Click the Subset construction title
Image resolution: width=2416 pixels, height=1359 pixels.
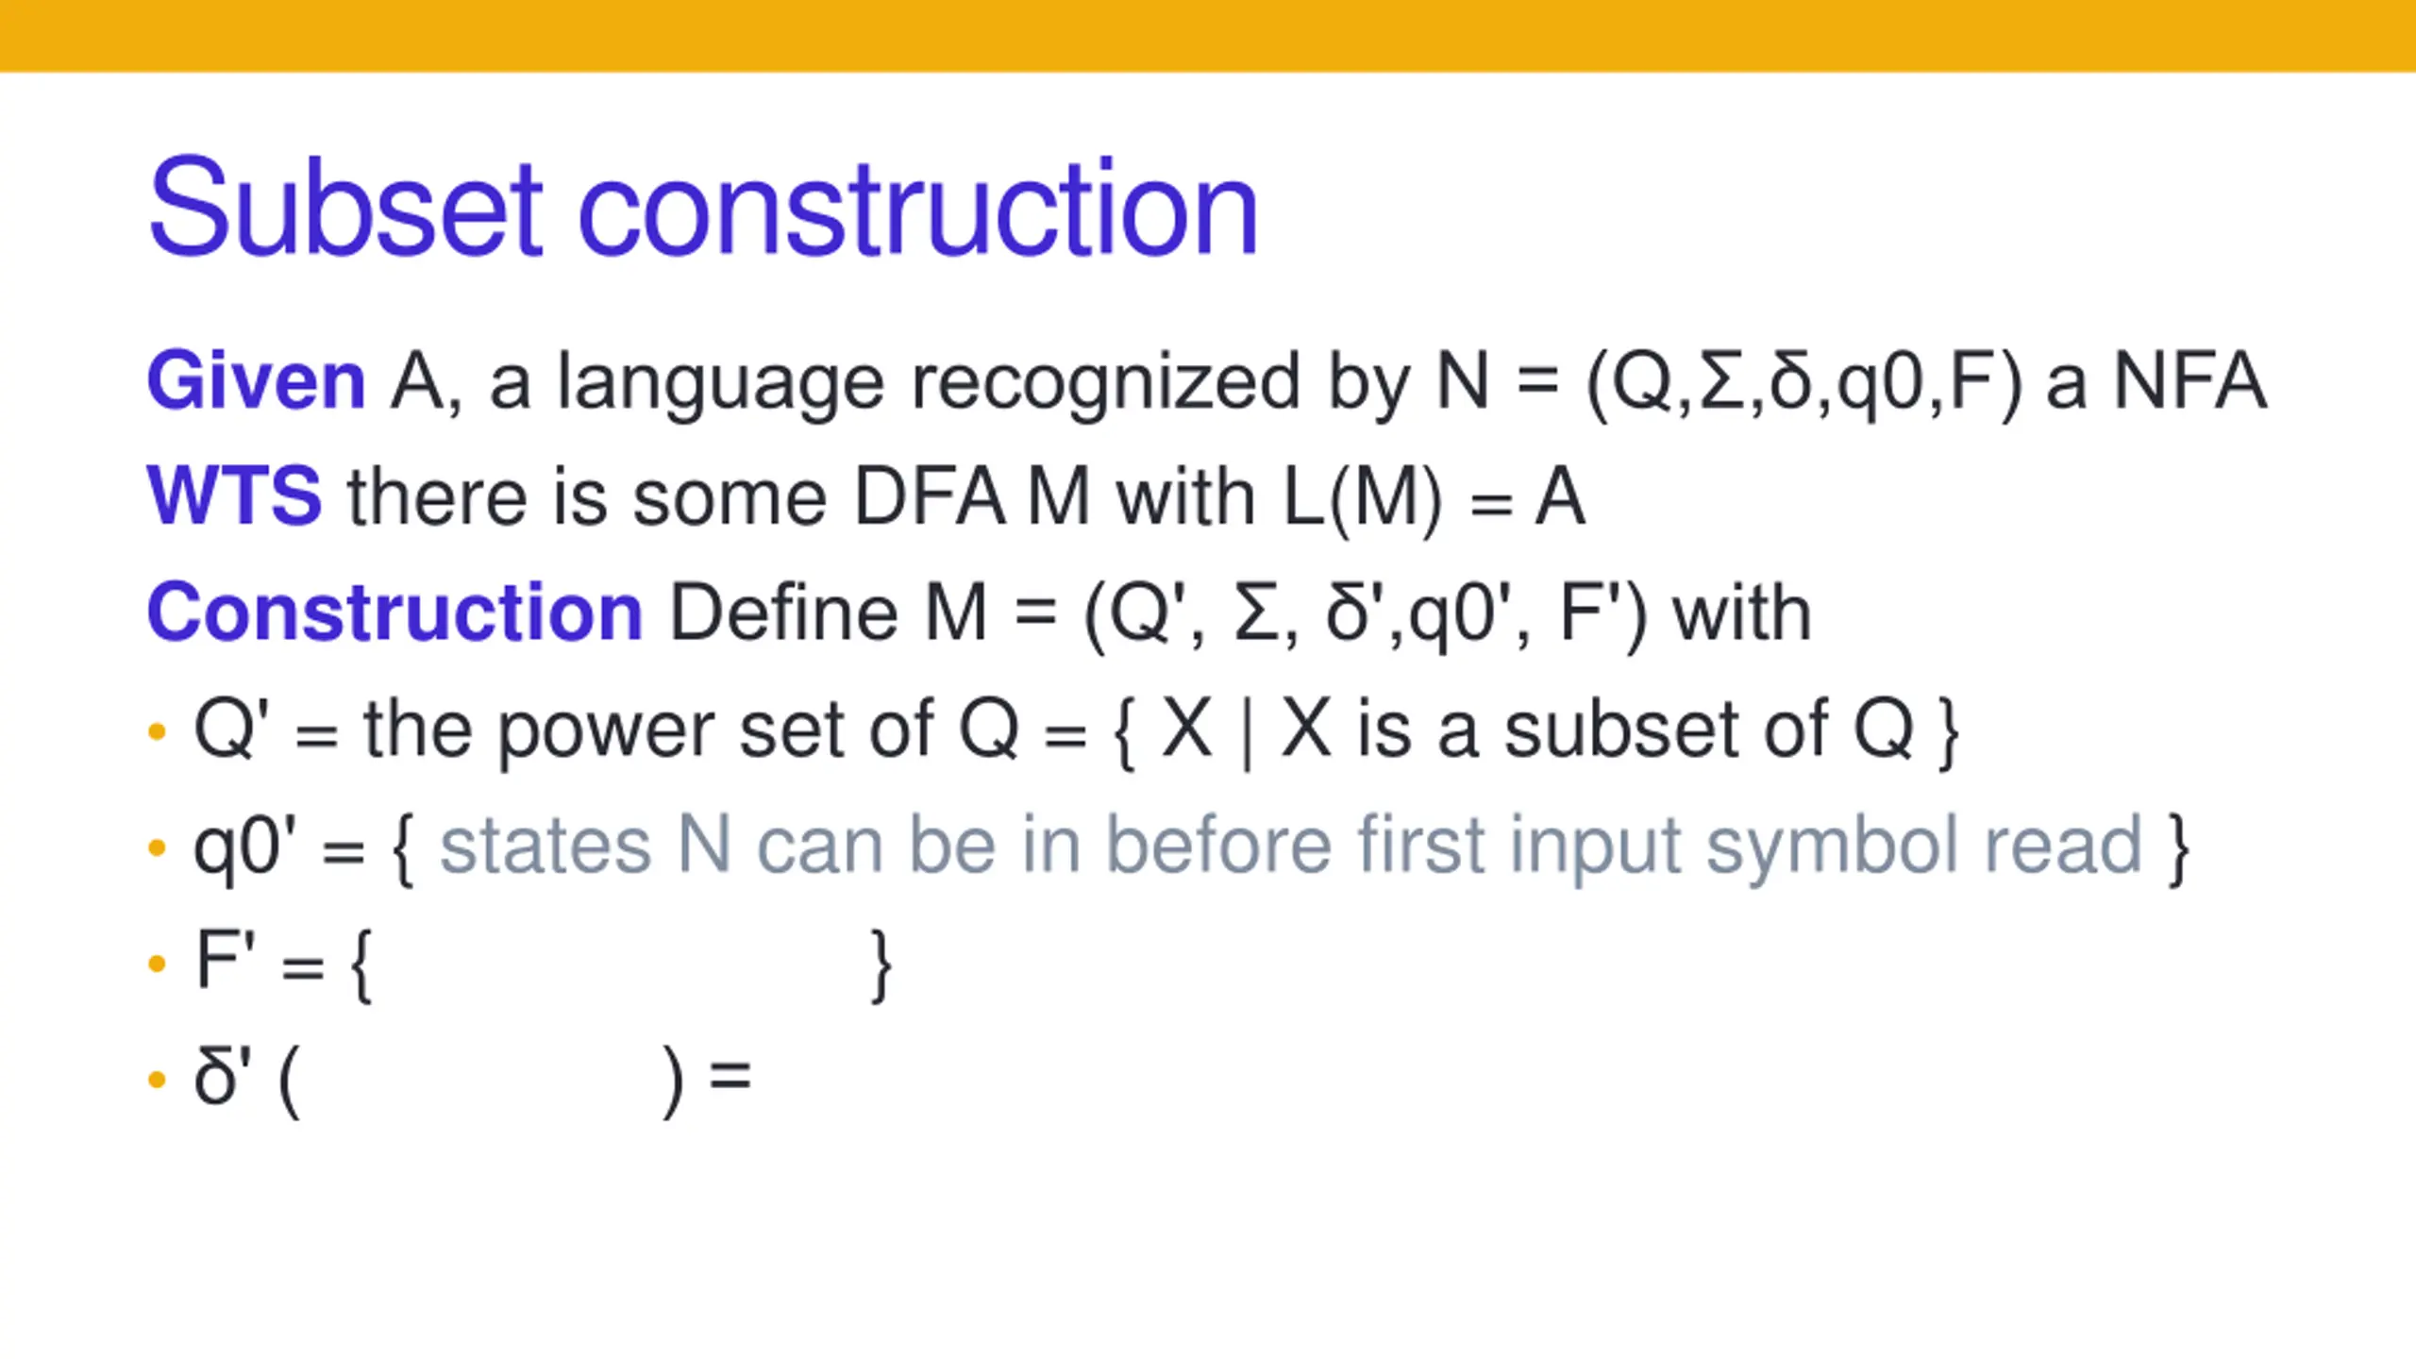point(703,207)
